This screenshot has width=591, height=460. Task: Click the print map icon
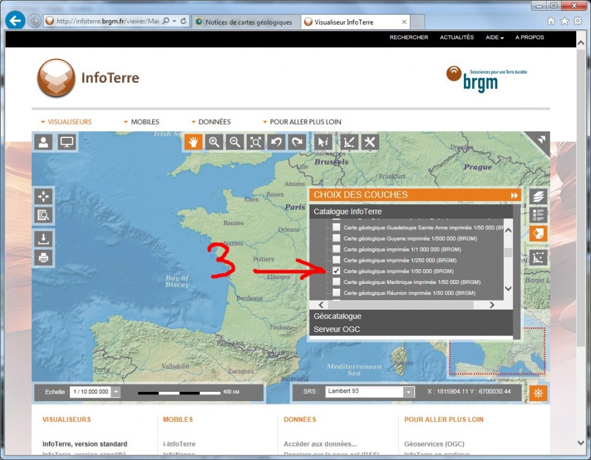[44, 258]
